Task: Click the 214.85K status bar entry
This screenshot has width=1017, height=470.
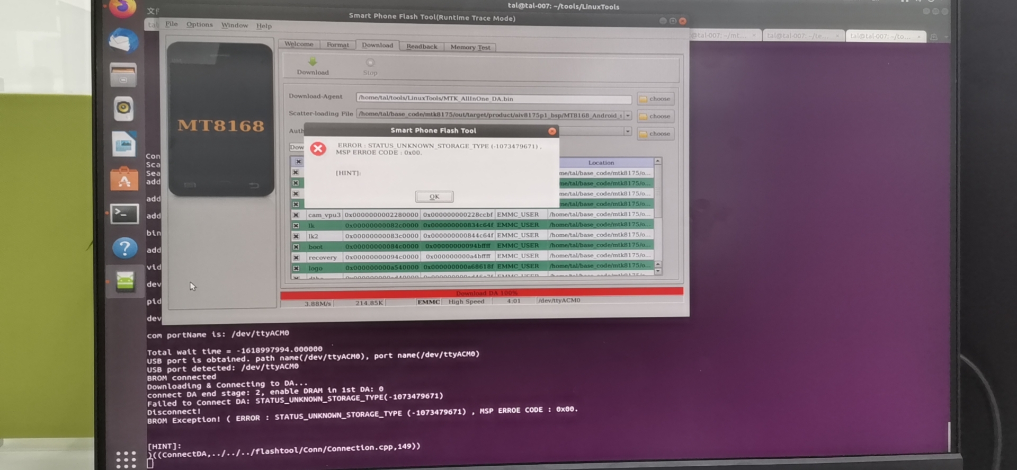Action: pos(369,303)
